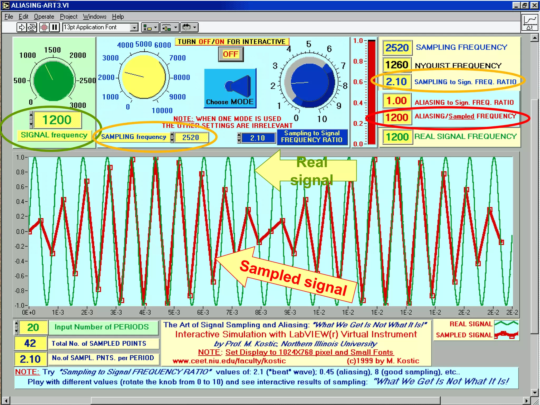The height and width of the screenshot is (405, 540).
Task: Decrement the Sampling to Signal ratio stepper
Action: (x=239, y=141)
